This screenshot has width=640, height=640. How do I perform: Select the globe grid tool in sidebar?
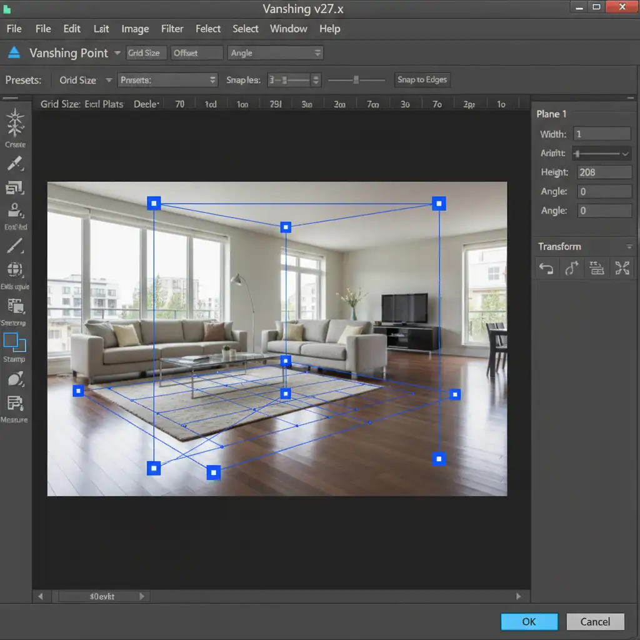tap(14, 270)
